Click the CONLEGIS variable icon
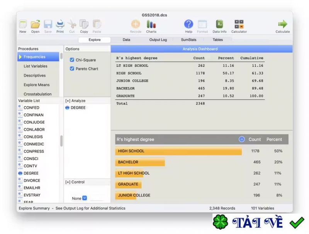The width and height of the screenshot is (309, 234). pyautogui.click(x=20, y=137)
